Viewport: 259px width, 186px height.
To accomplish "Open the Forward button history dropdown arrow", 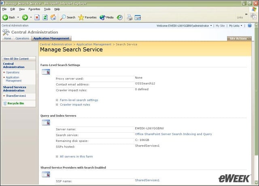I will (31, 17).
